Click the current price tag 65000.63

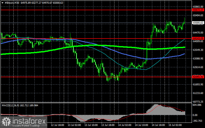click(198, 23)
